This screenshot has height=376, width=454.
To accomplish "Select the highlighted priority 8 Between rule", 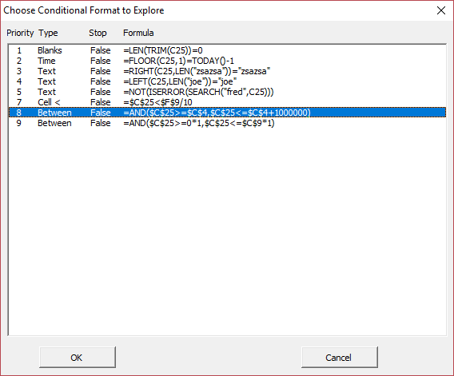I will (x=227, y=113).
